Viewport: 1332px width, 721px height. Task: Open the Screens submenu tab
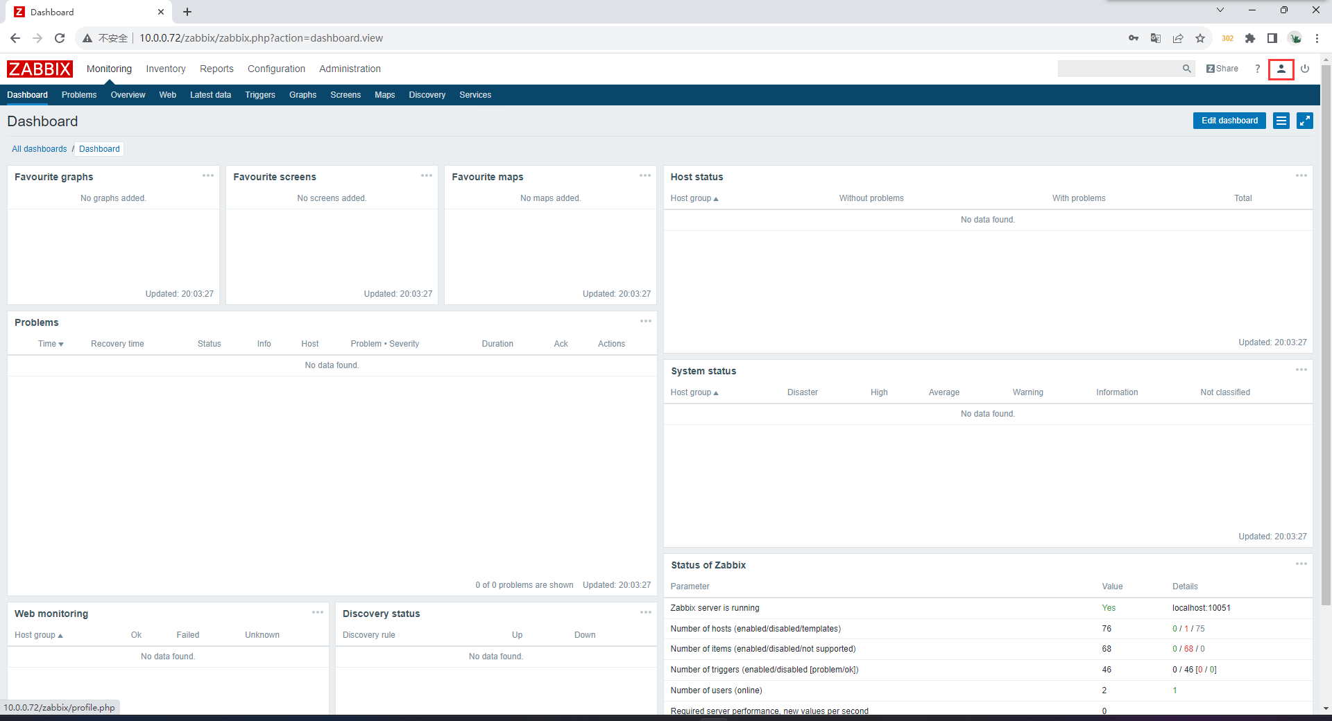[x=345, y=95]
